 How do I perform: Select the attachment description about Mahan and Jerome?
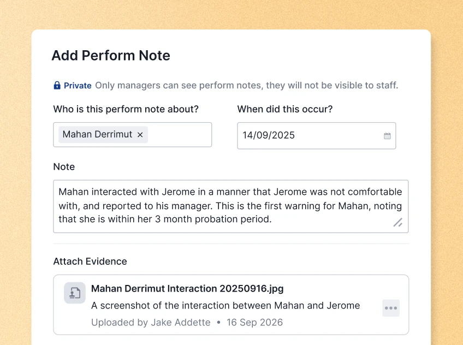click(225, 305)
